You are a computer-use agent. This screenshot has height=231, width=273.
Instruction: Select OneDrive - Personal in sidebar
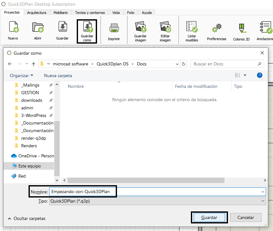(x=32, y=156)
